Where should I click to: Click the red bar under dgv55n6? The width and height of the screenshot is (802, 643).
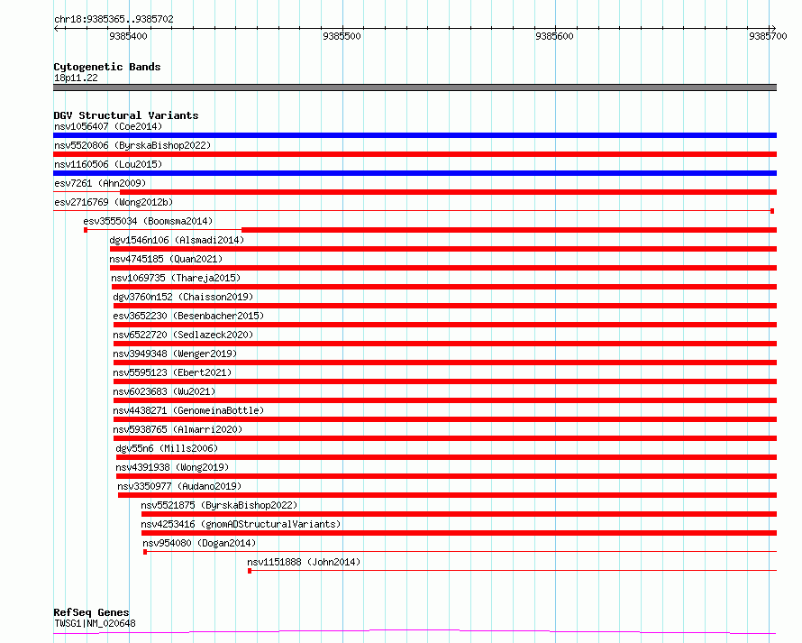tap(446, 457)
